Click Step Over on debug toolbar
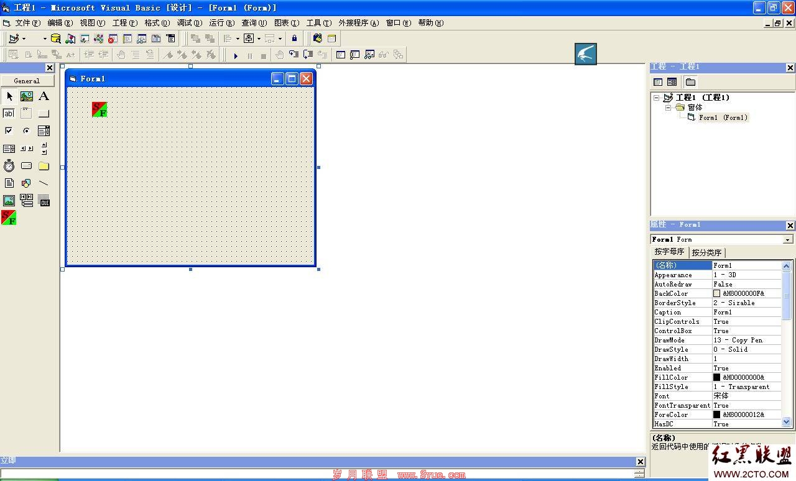The width and height of the screenshot is (796, 481). coord(308,55)
